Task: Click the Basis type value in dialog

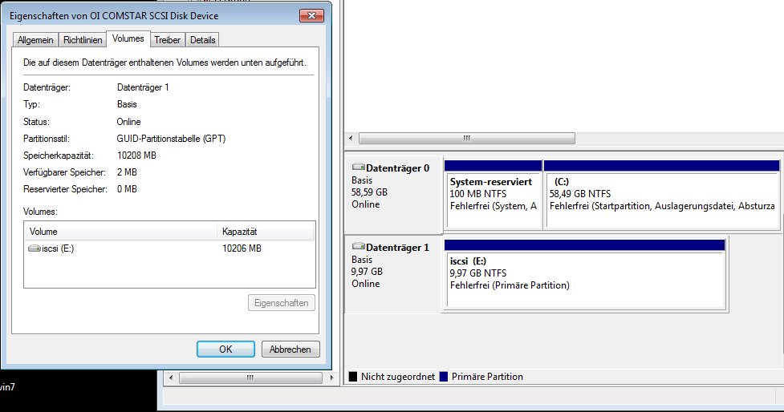Action: [127, 104]
